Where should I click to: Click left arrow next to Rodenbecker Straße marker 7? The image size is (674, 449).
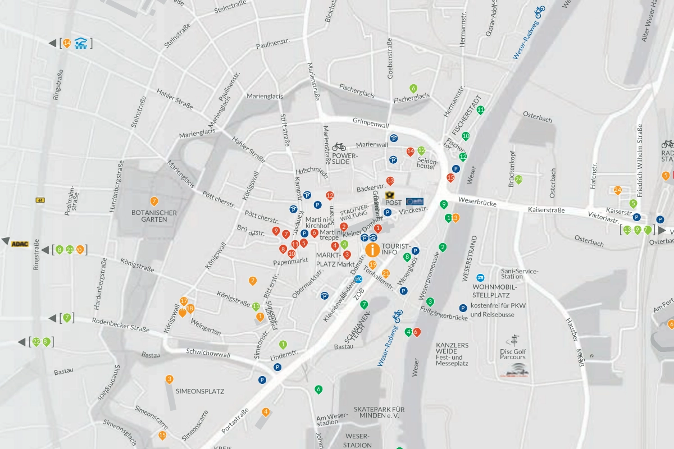52,318
